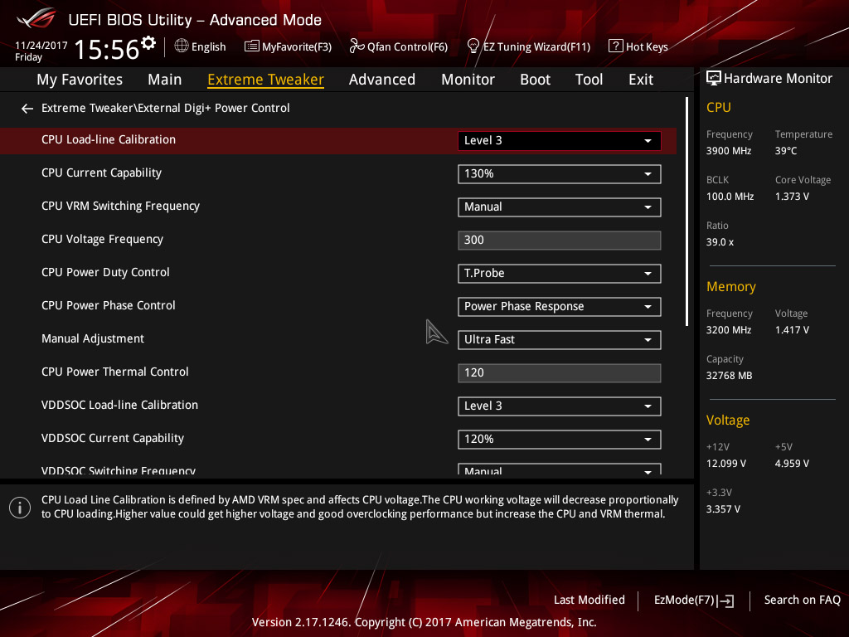Click Ratio 39.0 x value
The image size is (849, 637).
720,242
